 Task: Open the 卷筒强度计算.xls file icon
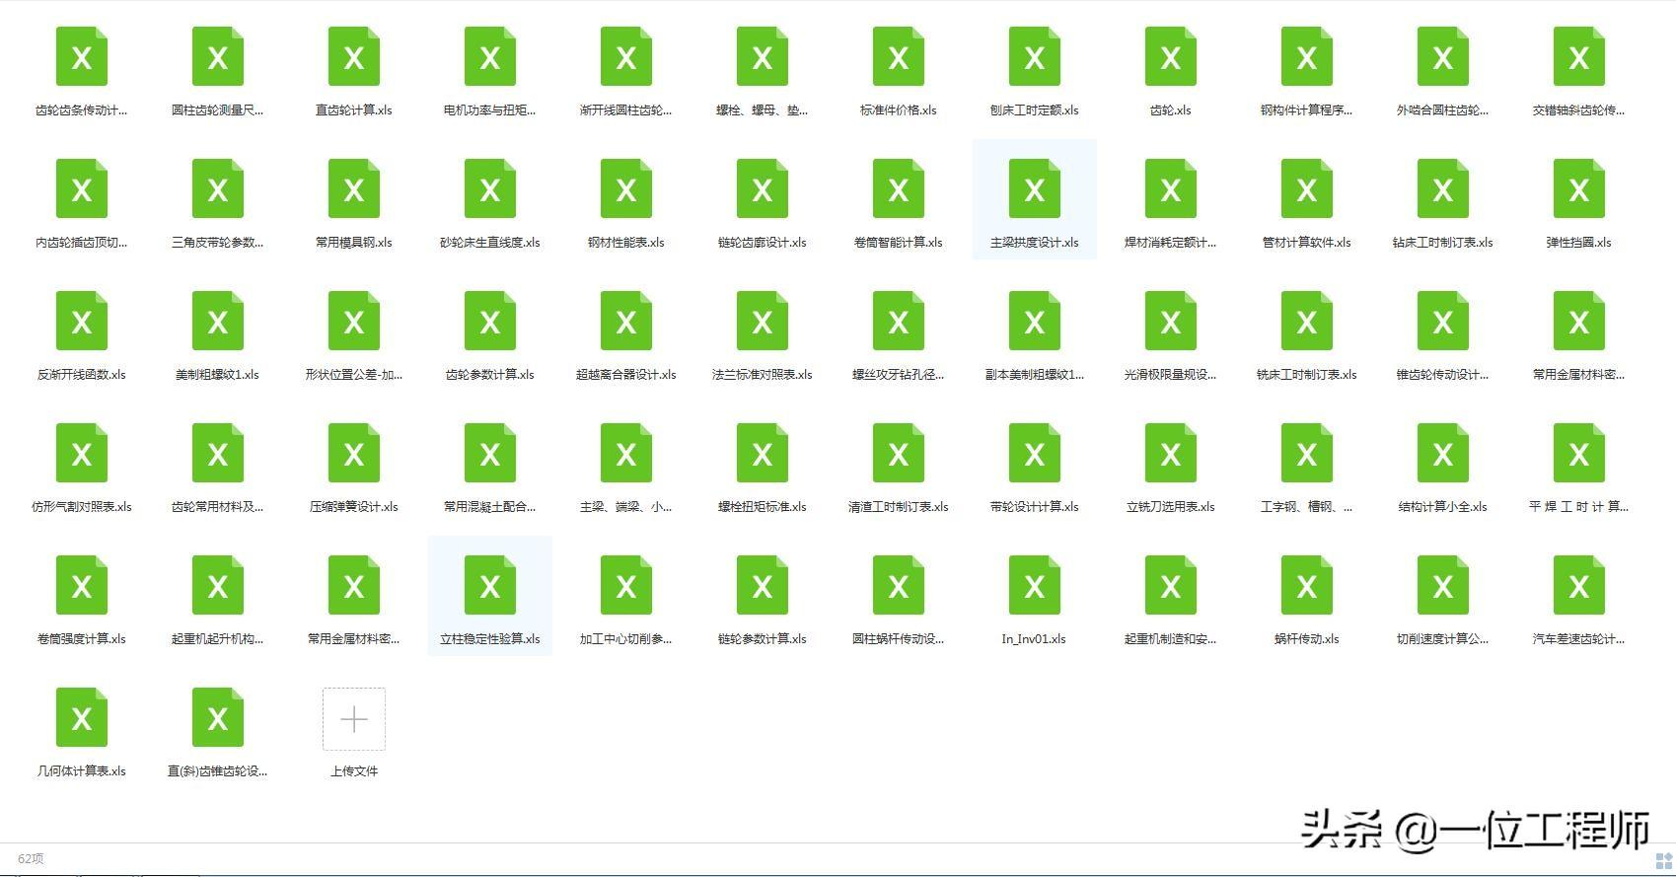82,586
